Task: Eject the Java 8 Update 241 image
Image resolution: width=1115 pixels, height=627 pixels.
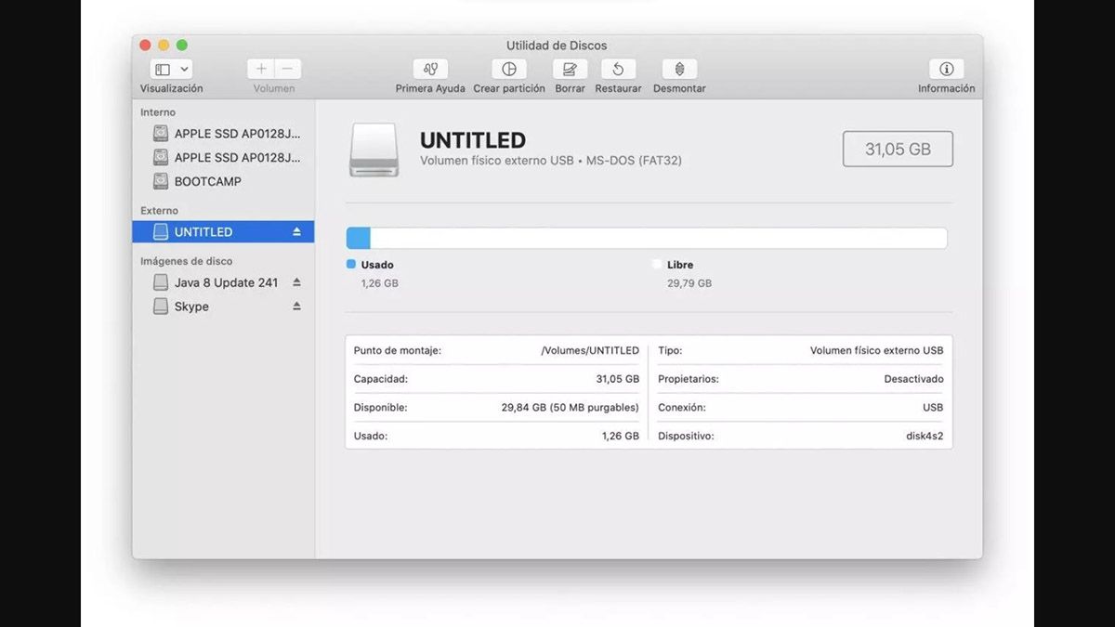Action: [x=297, y=282]
